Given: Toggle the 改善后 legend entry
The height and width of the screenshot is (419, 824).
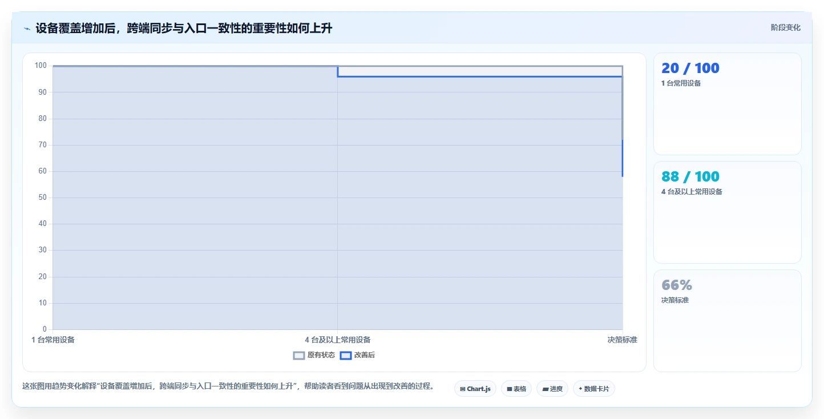Looking at the screenshot, I should pyautogui.click(x=357, y=355).
